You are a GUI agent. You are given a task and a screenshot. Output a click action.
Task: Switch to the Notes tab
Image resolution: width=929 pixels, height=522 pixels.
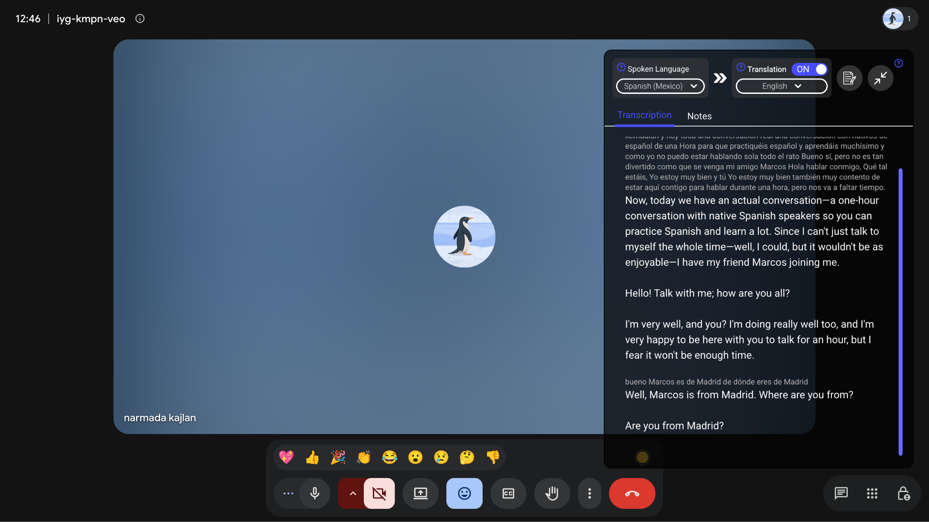click(x=699, y=116)
